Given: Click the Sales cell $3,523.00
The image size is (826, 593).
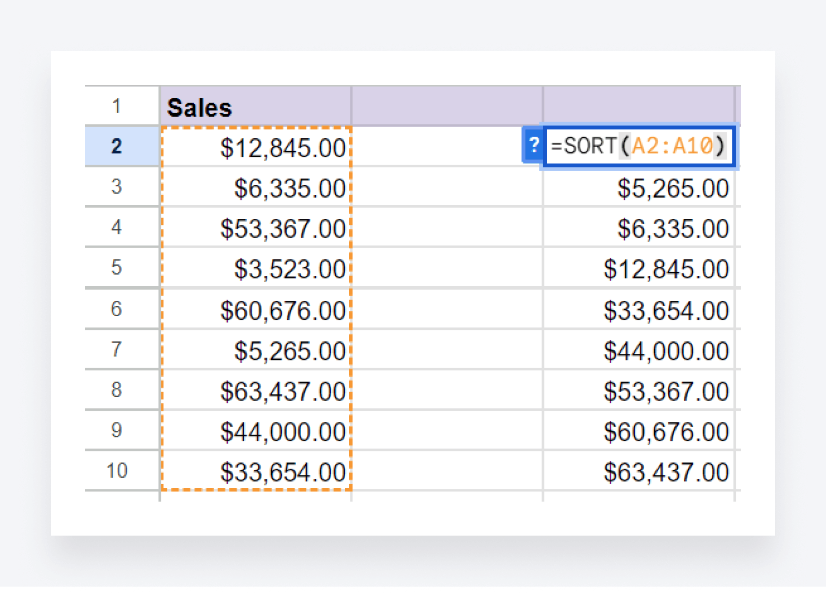Looking at the screenshot, I should click(x=255, y=267).
